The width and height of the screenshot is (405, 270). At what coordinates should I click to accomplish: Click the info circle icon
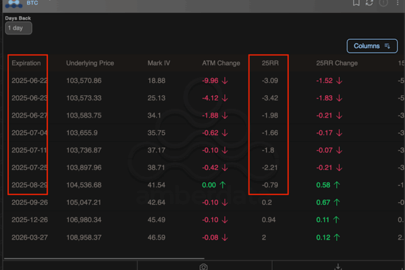(383, 3)
